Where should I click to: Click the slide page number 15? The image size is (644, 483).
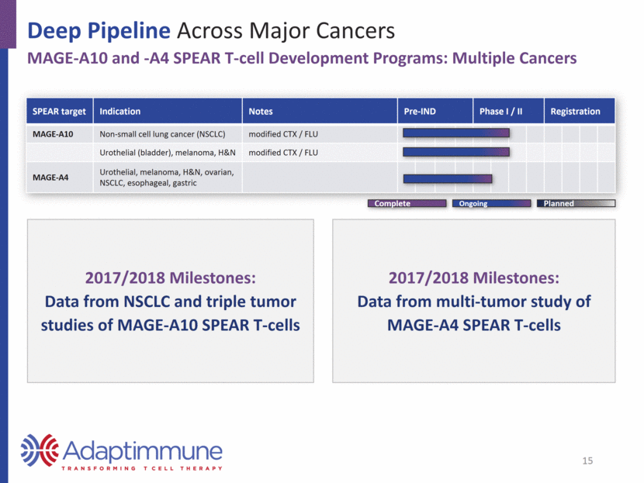tap(587, 461)
